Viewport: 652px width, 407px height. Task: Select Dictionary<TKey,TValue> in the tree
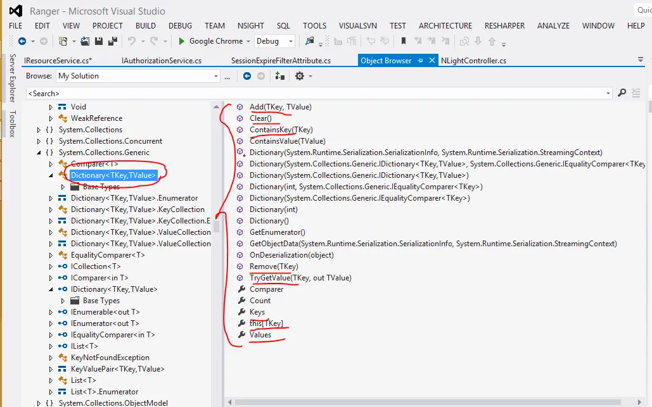[113, 175]
